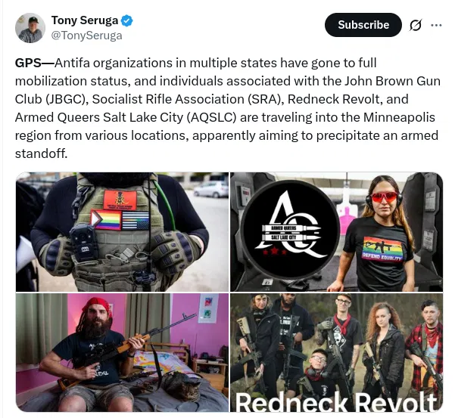The image size is (455, 418).
Task: Open the tactical vest photo
Action: tap(122, 232)
